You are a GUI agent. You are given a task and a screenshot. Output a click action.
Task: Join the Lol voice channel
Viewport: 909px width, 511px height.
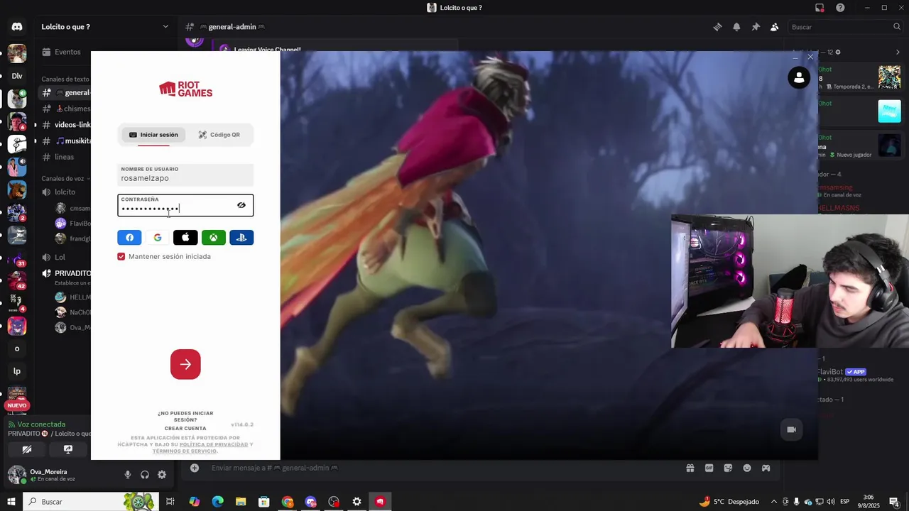(60, 258)
